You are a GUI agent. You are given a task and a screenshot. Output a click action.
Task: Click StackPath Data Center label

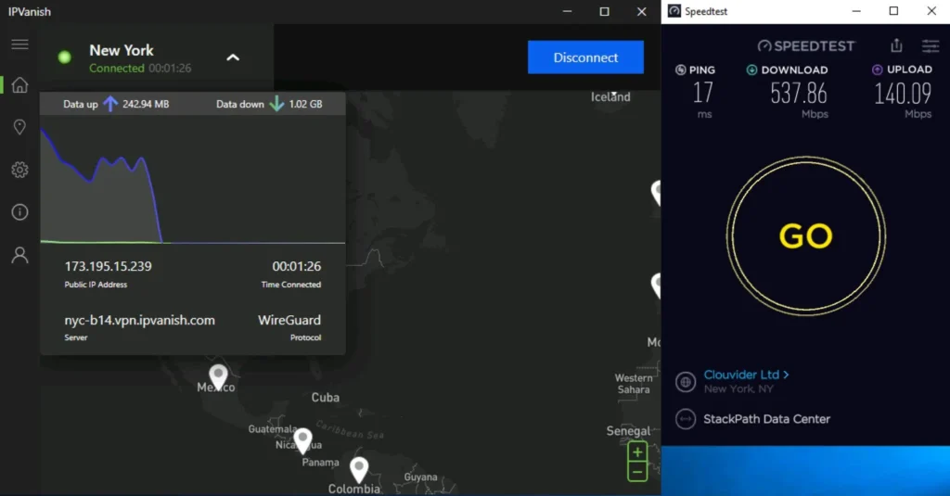point(766,419)
